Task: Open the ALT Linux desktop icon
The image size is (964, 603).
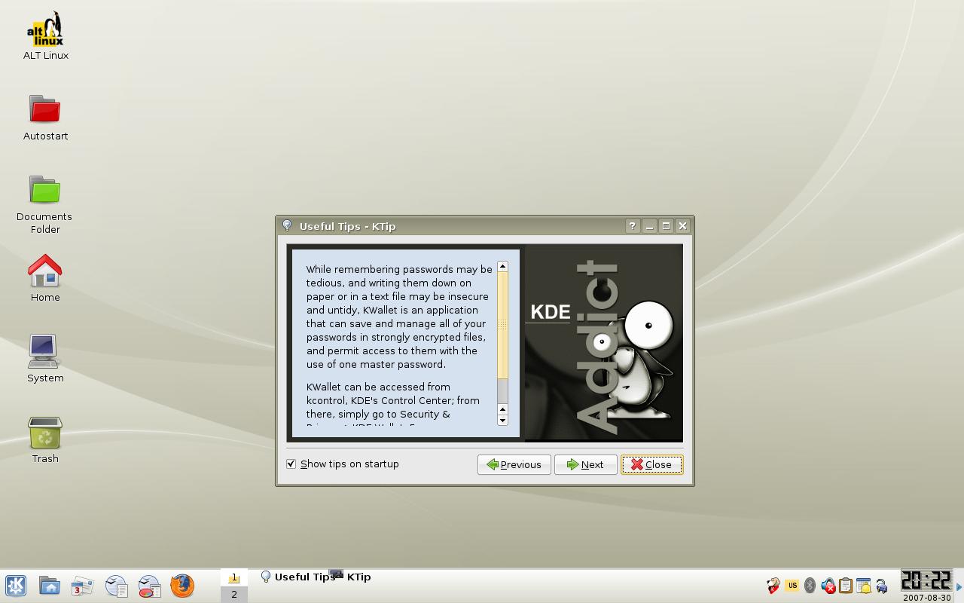Action: click(45, 35)
